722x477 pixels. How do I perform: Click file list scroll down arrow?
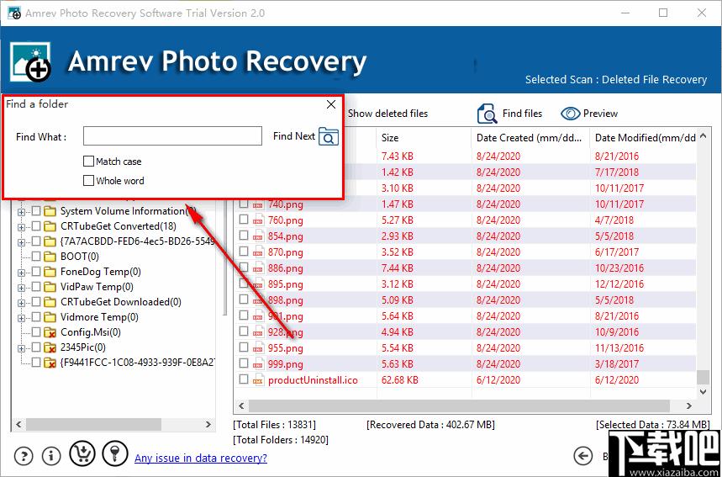coord(703,392)
